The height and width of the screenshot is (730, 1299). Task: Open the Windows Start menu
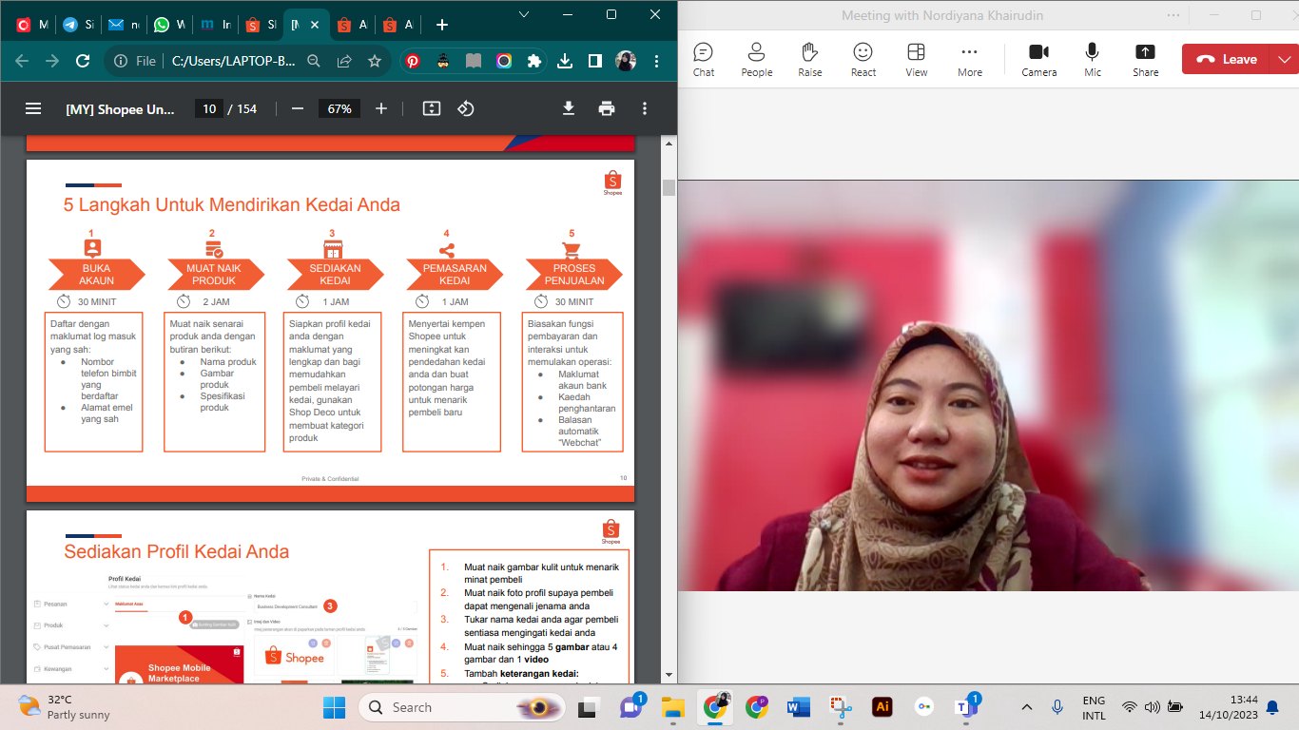click(x=335, y=707)
